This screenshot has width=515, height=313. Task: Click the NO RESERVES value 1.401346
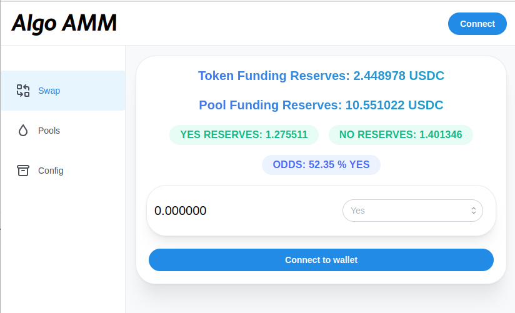441,135
